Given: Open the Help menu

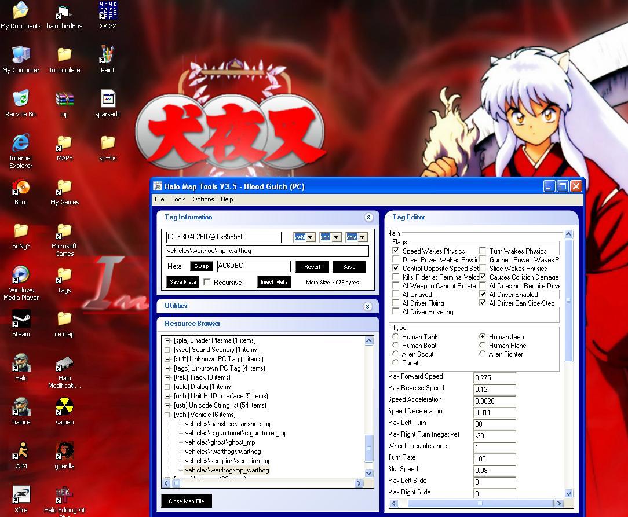Looking at the screenshot, I should [x=227, y=199].
